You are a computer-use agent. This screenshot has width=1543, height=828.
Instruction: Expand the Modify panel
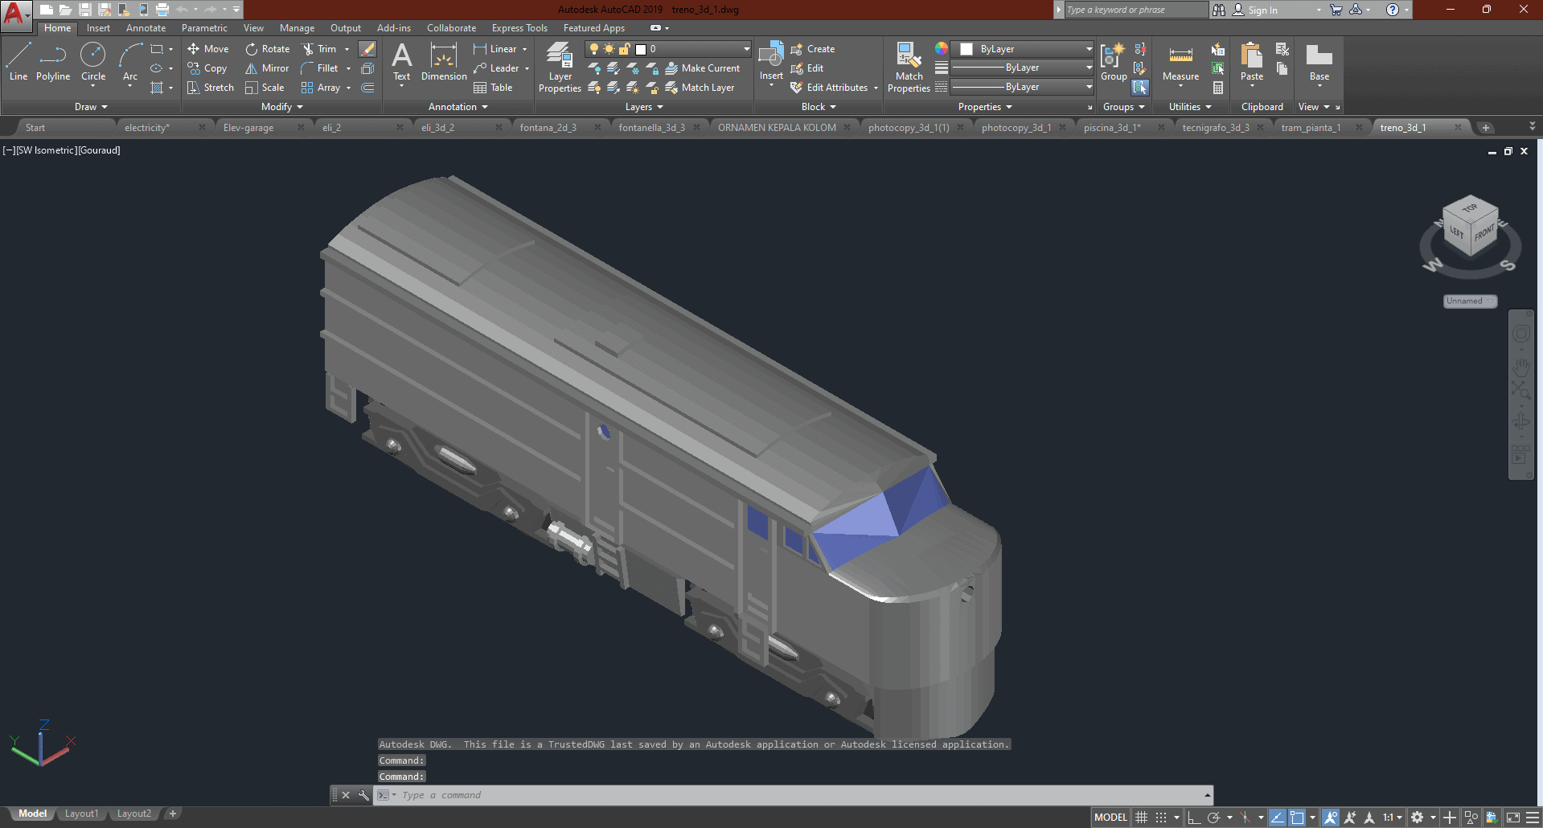click(x=282, y=107)
